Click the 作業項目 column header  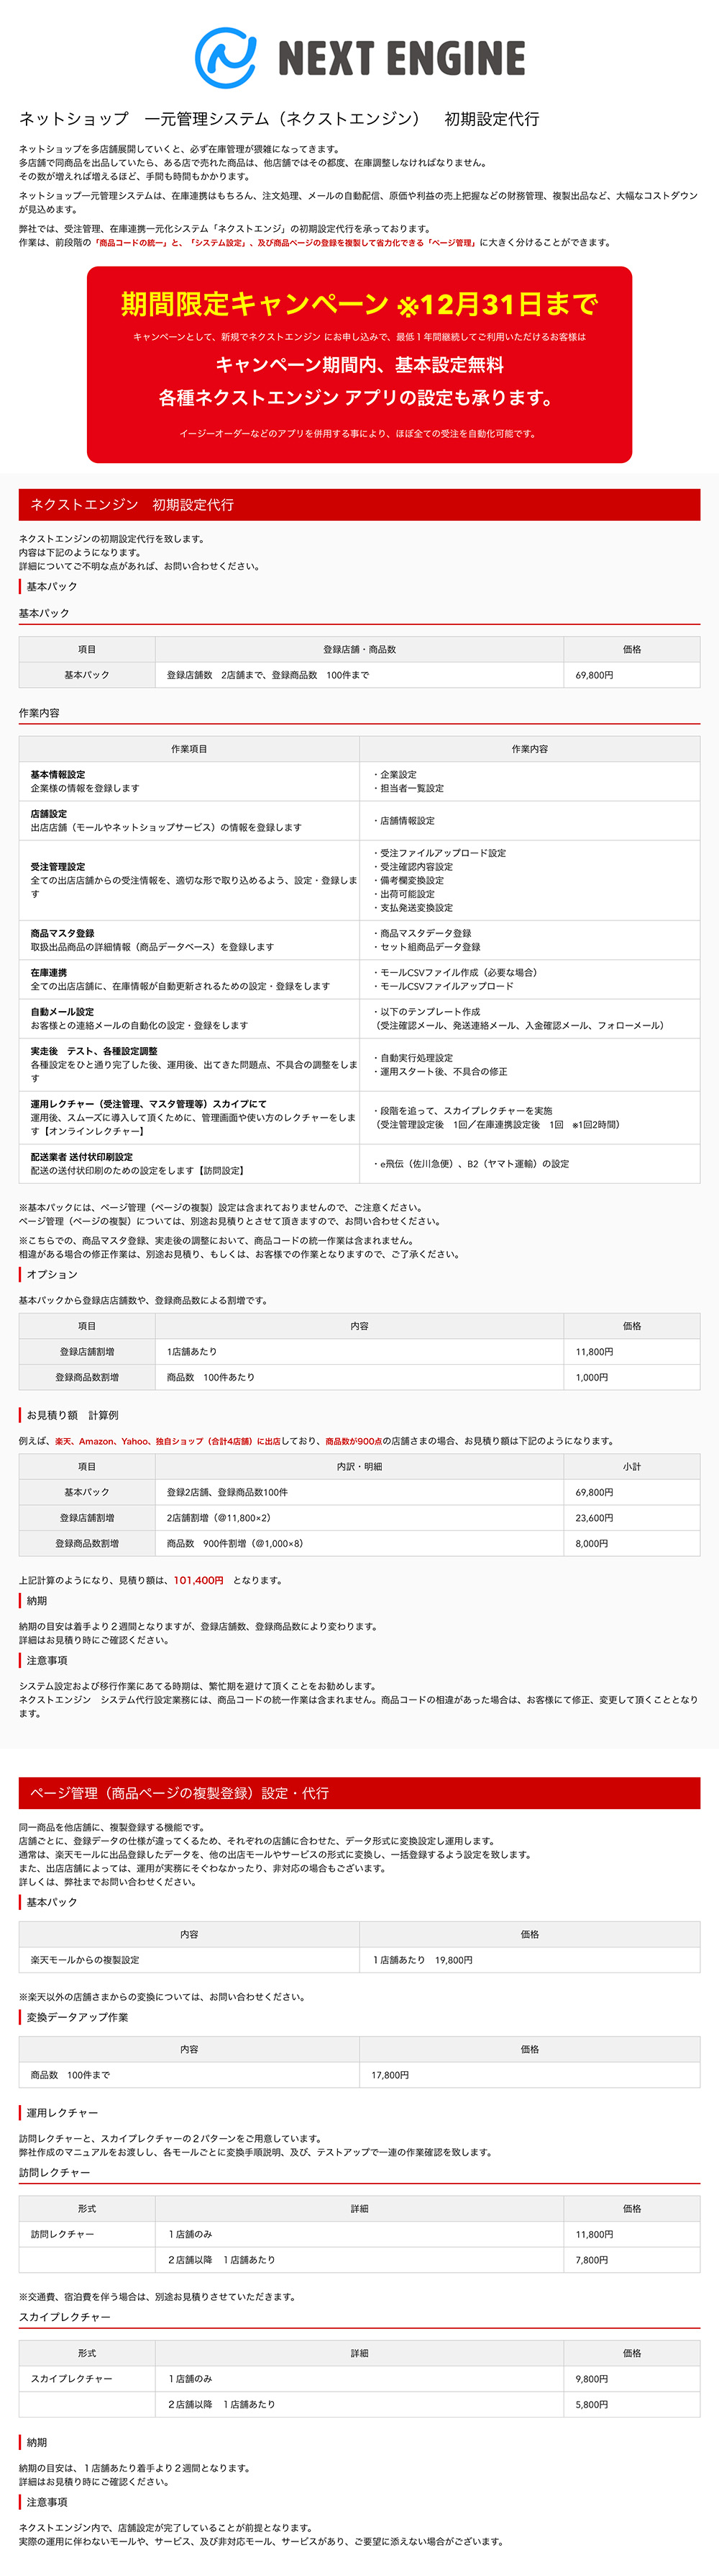190,749
